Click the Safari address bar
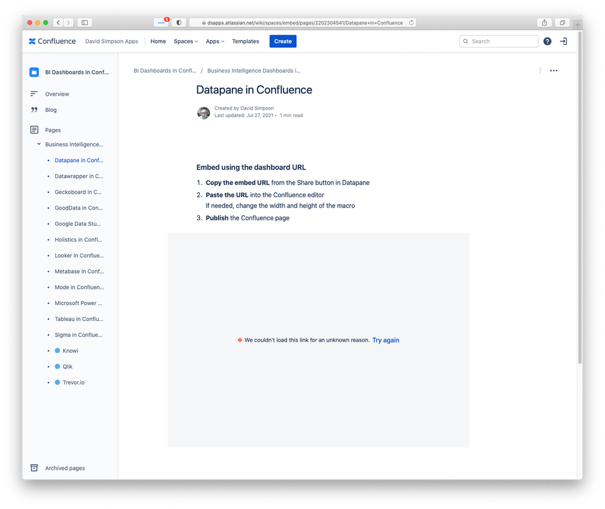The width and height of the screenshot is (605, 509). pos(303,23)
